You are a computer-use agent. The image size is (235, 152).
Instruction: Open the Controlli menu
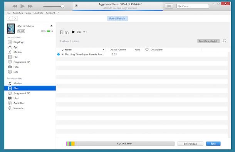(x=38, y=13)
